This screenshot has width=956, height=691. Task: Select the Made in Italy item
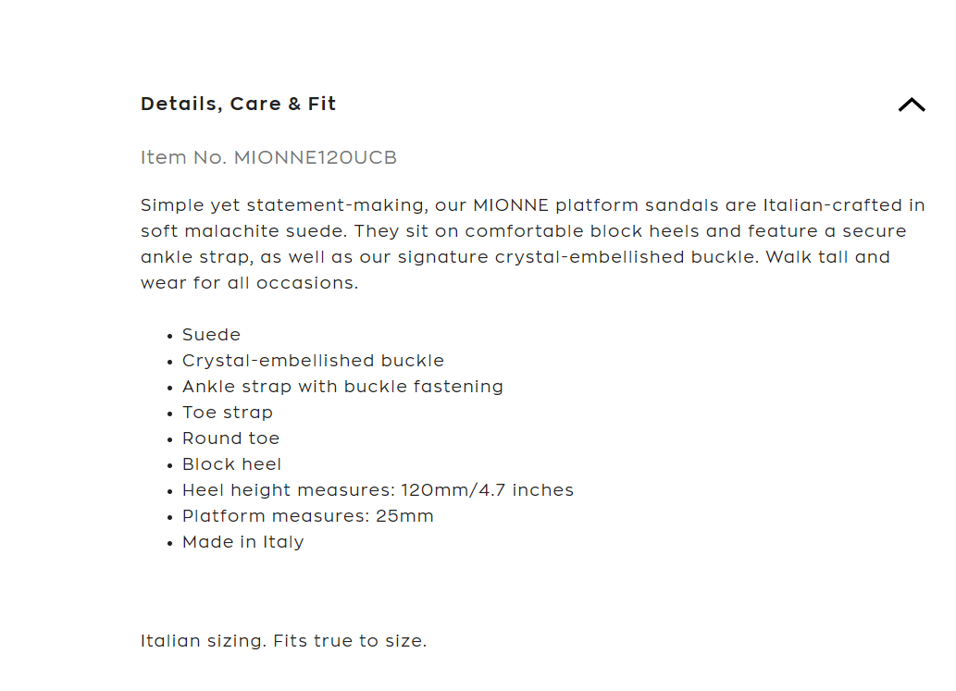(242, 542)
